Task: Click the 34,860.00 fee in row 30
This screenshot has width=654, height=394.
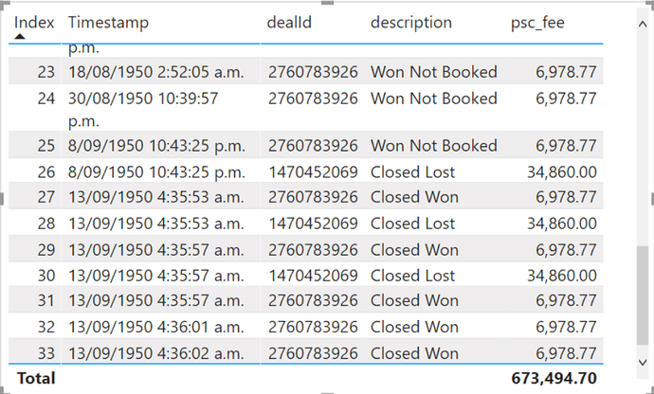Action: coord(562,276)
